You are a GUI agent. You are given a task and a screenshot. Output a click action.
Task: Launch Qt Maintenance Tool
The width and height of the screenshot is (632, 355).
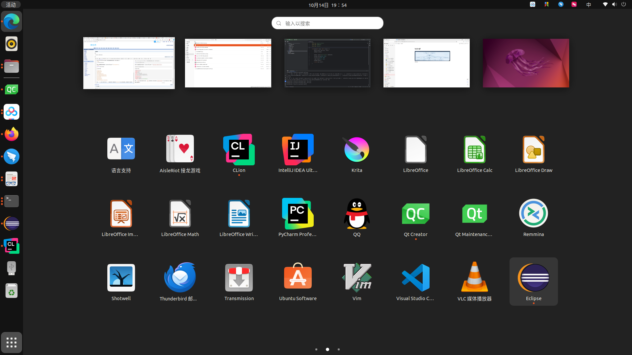475,217
